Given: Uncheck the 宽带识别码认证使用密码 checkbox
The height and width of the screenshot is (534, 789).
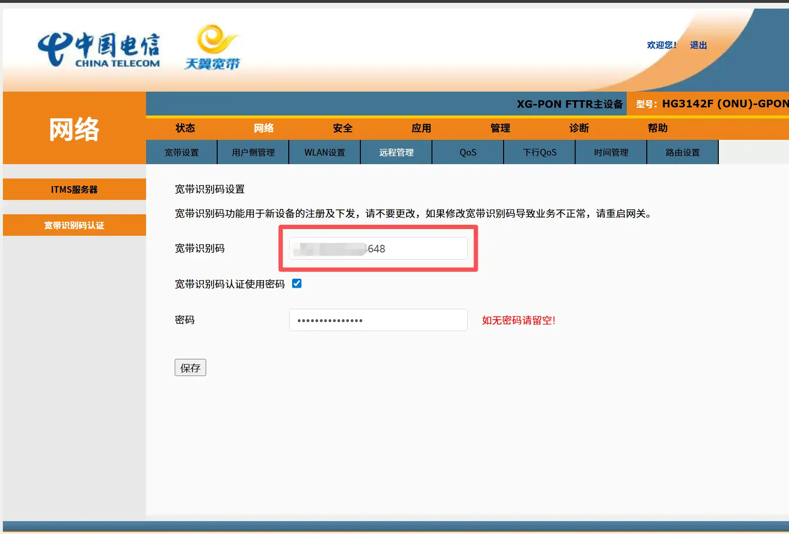Looking at the screenshot, I should (x=296, y=283).
